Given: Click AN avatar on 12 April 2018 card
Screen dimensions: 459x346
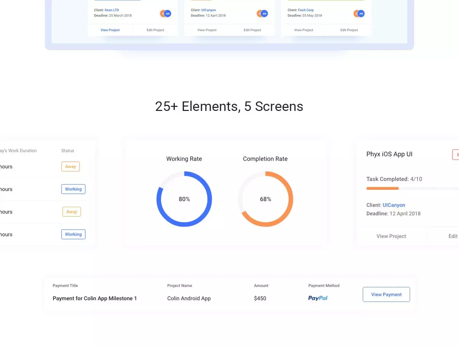Looking at the screenshot, I should pyautogui.click(x=265, y=14).
